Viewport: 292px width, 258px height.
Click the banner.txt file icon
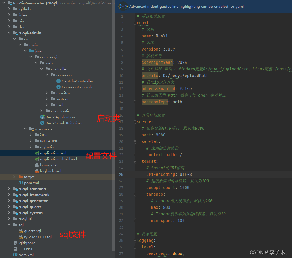37,165
